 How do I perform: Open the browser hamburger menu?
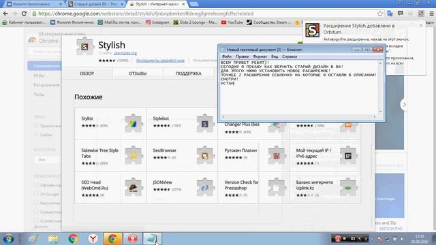click(x=431, y=14)
